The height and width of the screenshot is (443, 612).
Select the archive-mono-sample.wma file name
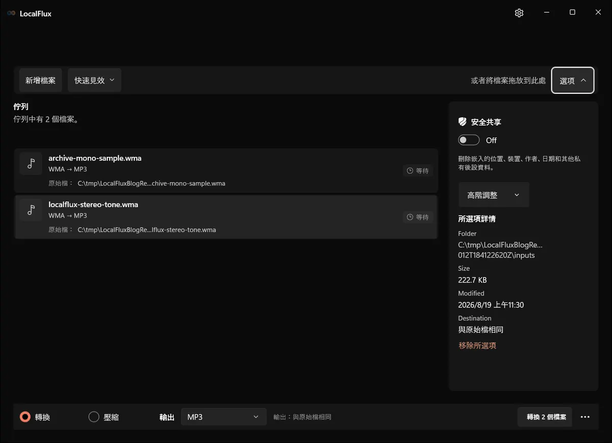tap(95, 158)
